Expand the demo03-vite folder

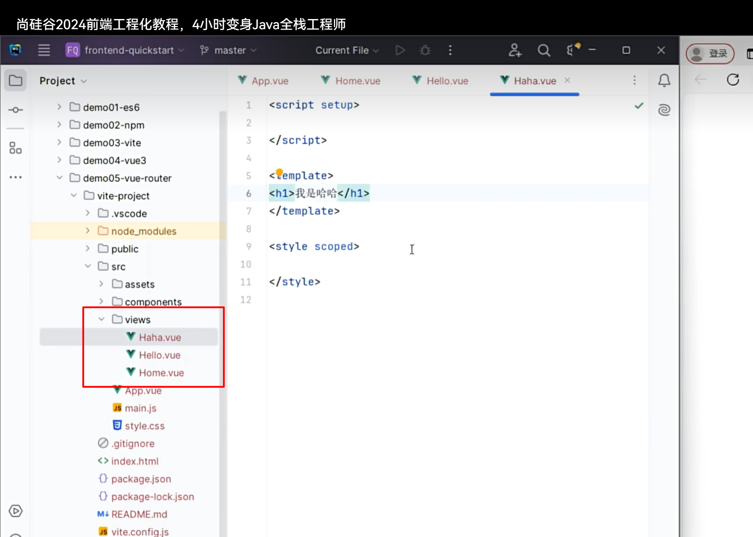(59, 142)
